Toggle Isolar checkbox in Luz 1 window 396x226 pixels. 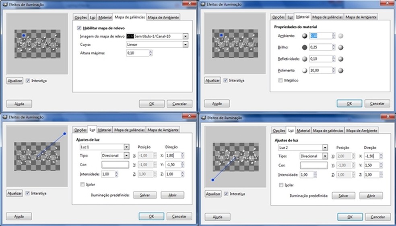82,184
